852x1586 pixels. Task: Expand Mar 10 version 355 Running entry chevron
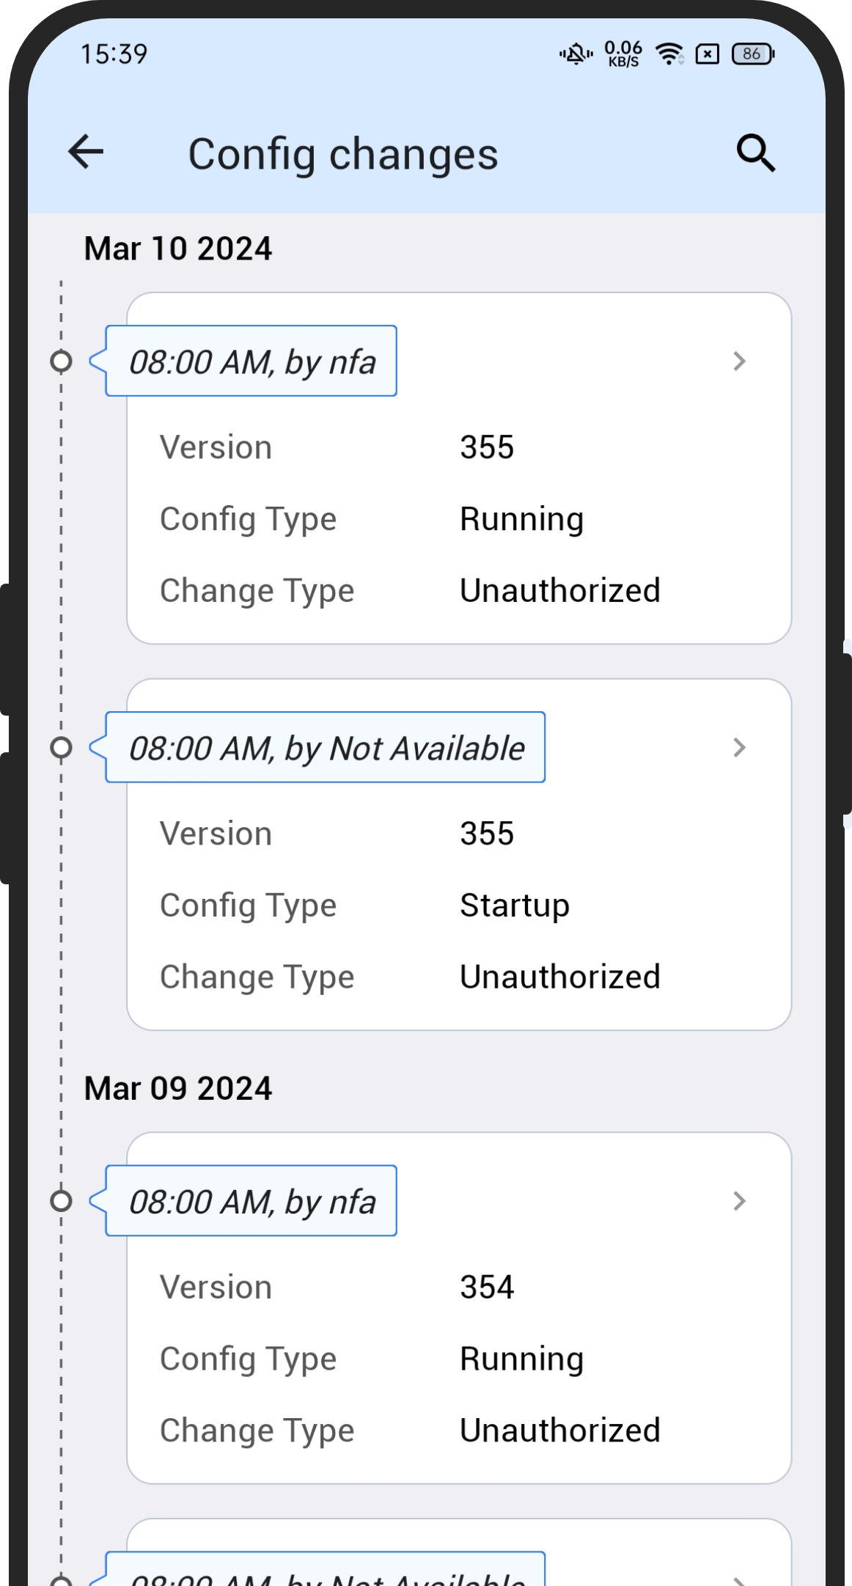pyautogui.click(x=739, y=361)
